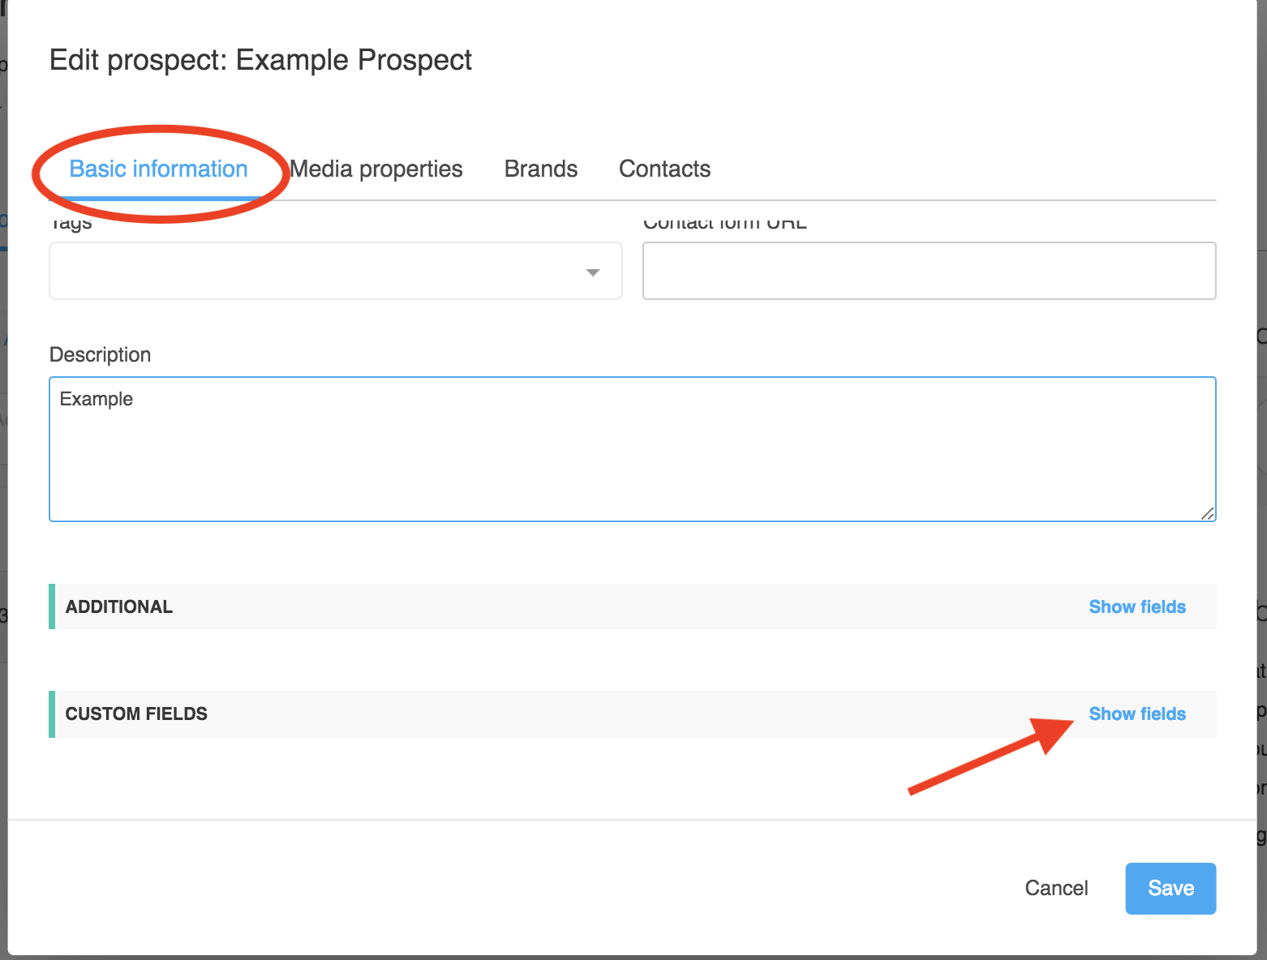Image resolution: width=1267 pixels, height=960 pixels.
Task: Click the partially hidden Tags label
Action: coord(71,225)
